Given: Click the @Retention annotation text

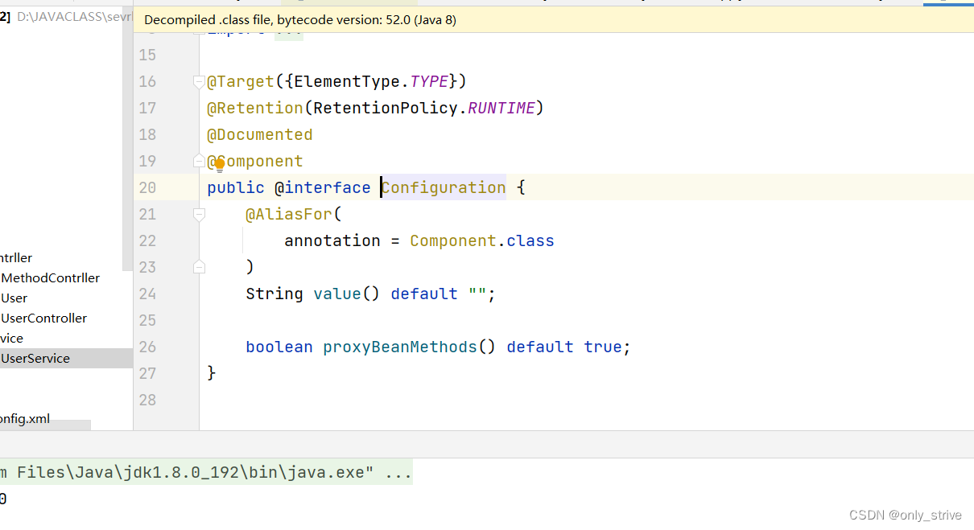Looking at the screenshot, I should pyautogui.click(x=255, y=108).
